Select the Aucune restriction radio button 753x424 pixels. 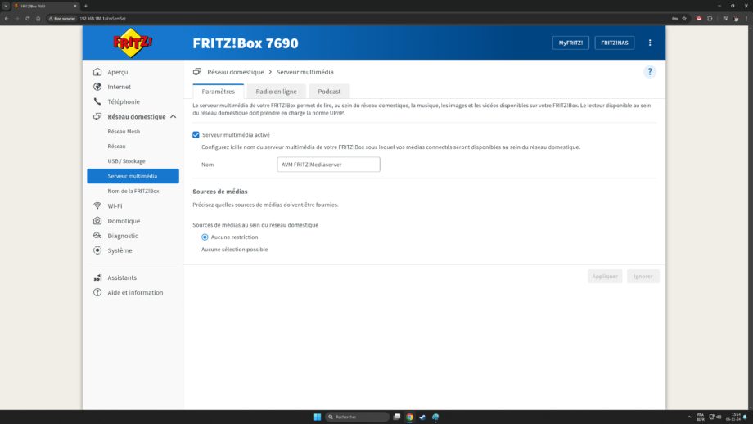[205, 237]
